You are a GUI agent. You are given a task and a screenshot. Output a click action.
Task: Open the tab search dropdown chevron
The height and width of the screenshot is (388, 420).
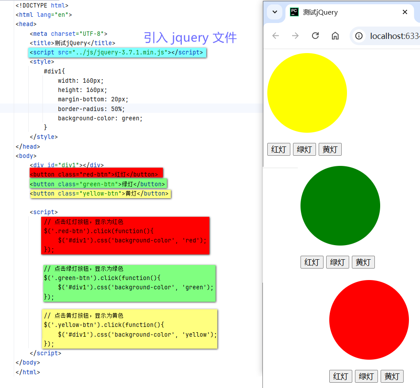pos(274,12)
